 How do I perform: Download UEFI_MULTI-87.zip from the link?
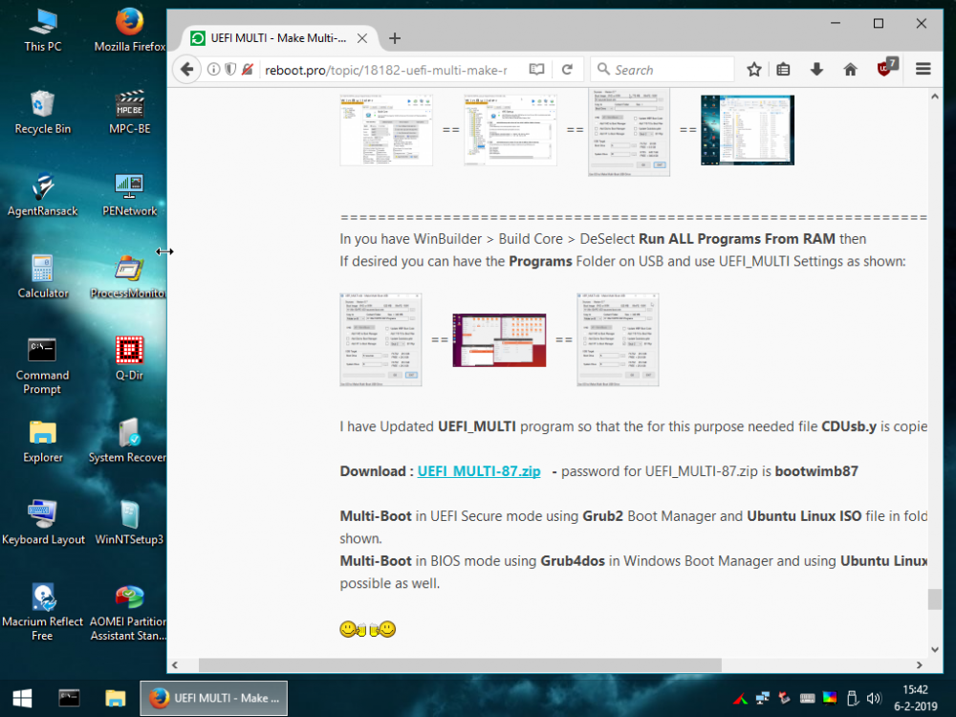pyautogui.click(x=478, y=470)
